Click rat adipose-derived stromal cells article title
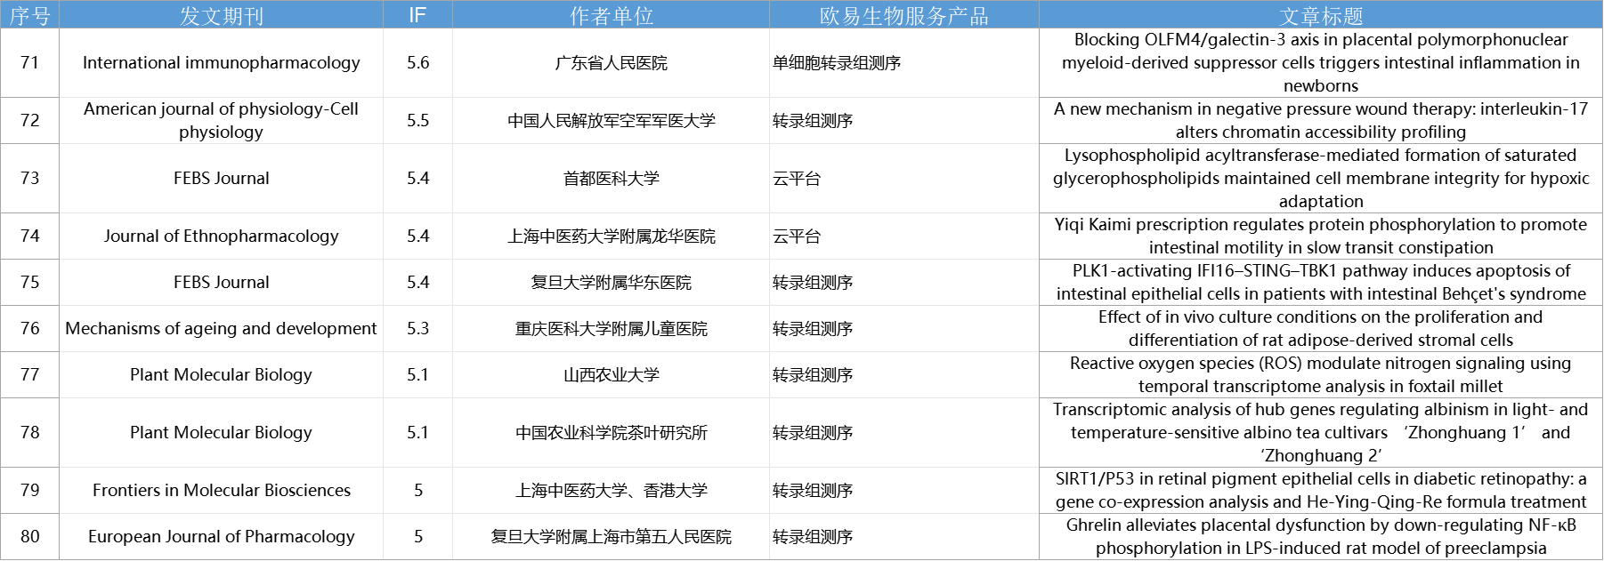The image size is (1604, 561). (1321, 329)
